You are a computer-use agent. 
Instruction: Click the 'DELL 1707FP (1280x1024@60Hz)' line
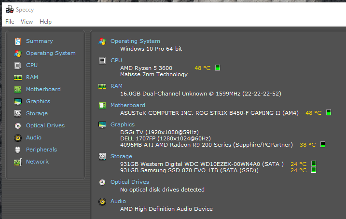165,138
